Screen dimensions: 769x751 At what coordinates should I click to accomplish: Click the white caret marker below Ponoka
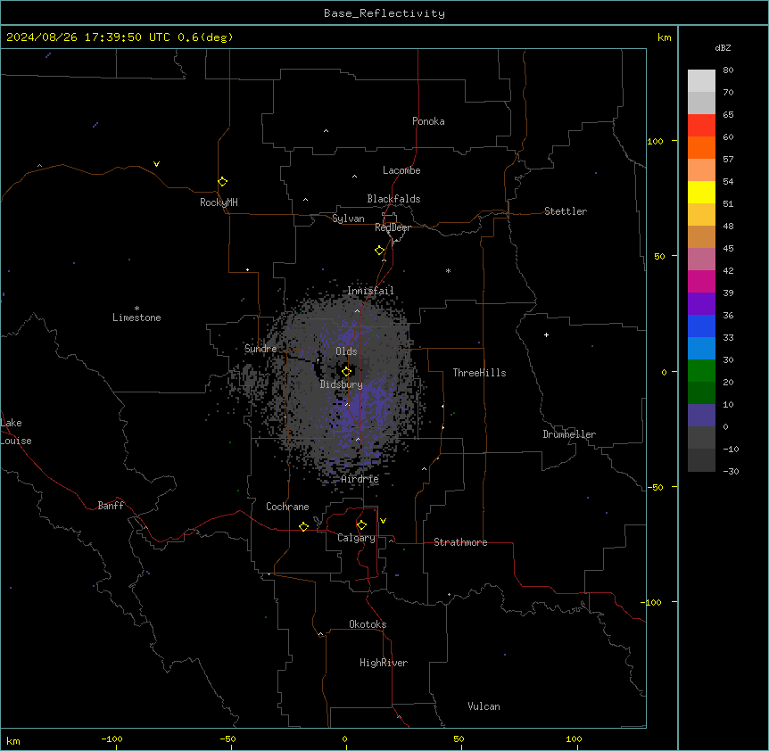coord(327,131)
